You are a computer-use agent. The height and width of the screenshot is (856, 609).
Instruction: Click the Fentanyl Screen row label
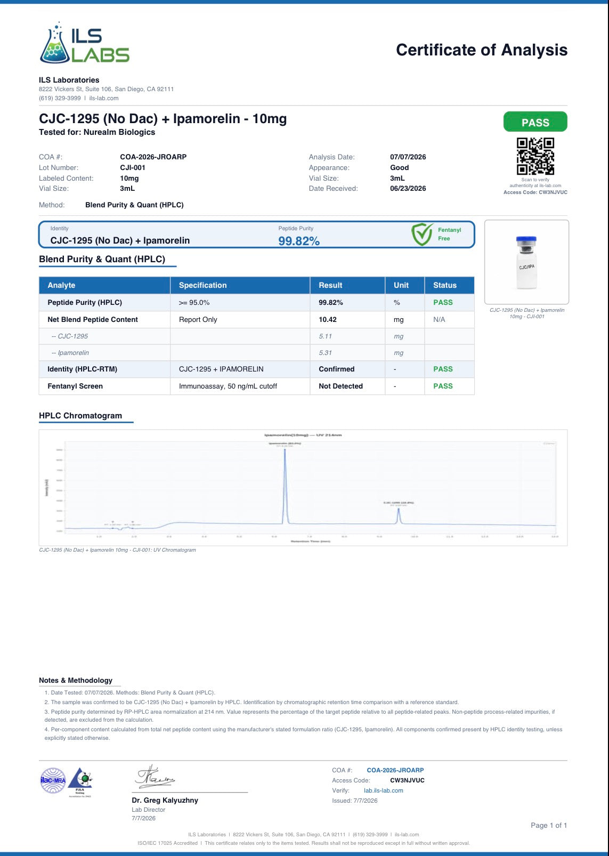[75, 386]
